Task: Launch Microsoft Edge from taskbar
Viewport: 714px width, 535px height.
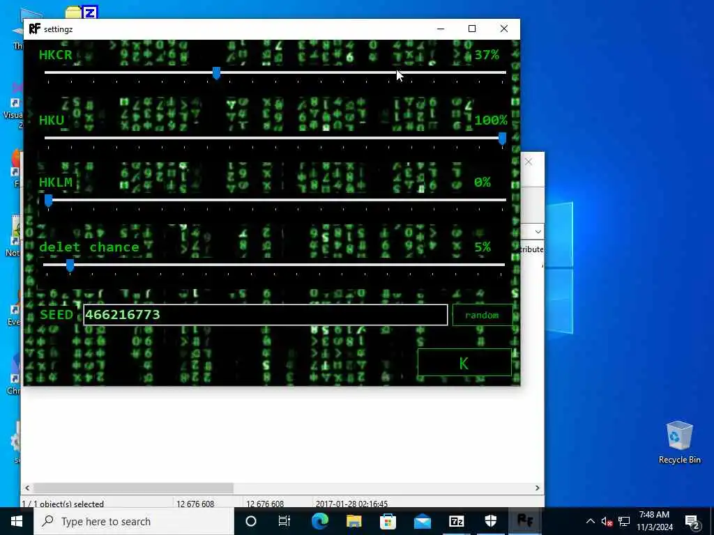Action: (x=319, y=521)
